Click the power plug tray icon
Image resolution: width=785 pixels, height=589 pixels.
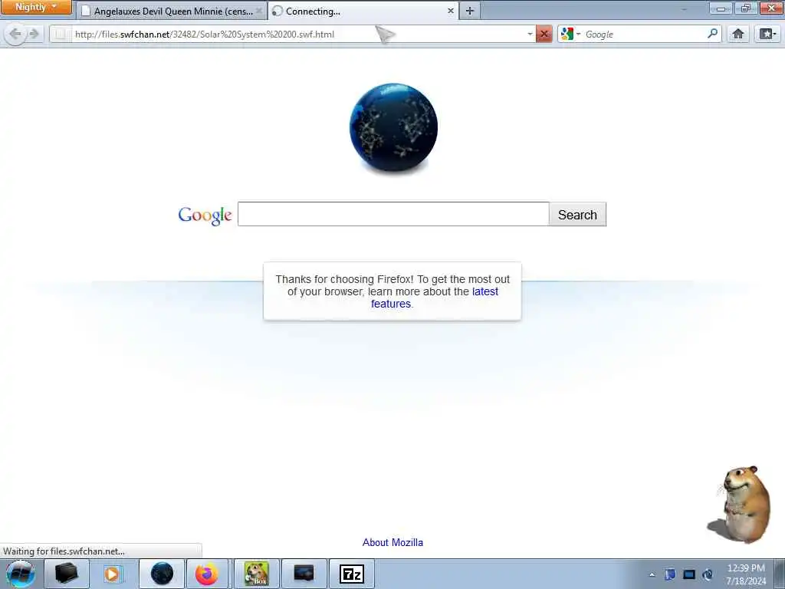(708, 574)
